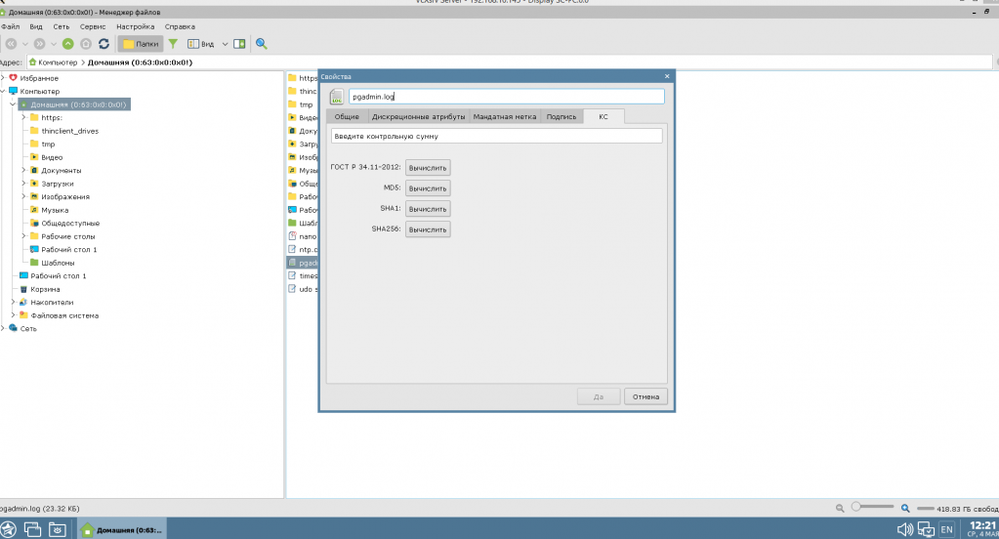Viewport: 999px width, 539px height.
Task: Expand the Файловая система tree node
Action: (x=13, y=315)
